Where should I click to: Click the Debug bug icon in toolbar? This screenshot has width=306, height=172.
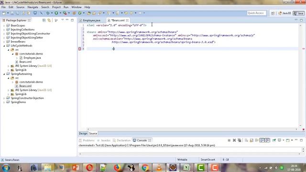pos(48,13)
